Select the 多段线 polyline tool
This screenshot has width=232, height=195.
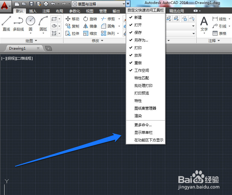click(x=18, y=24)
